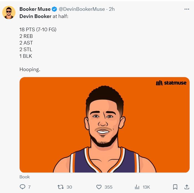Click the like count of 355

[x=108, y=187]
